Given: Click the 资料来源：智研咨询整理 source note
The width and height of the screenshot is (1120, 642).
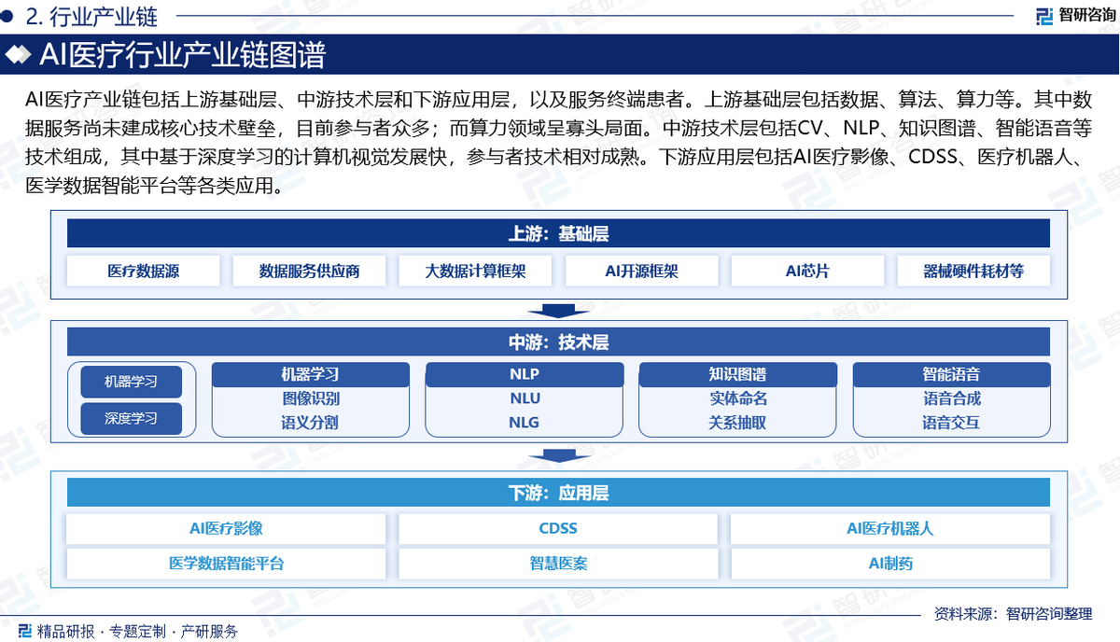Looking at the screenshot, I should pyautogui.click(x=1013, y=614).
